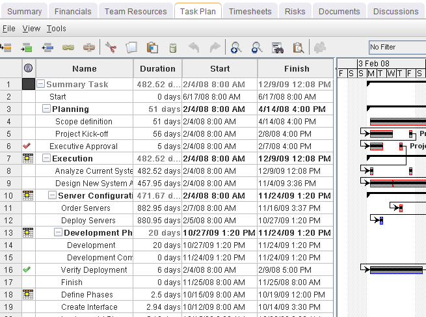Click the 11/4/09 3:36 PM finish cell
Screen dimensions: 426x317
pos(295,184)
